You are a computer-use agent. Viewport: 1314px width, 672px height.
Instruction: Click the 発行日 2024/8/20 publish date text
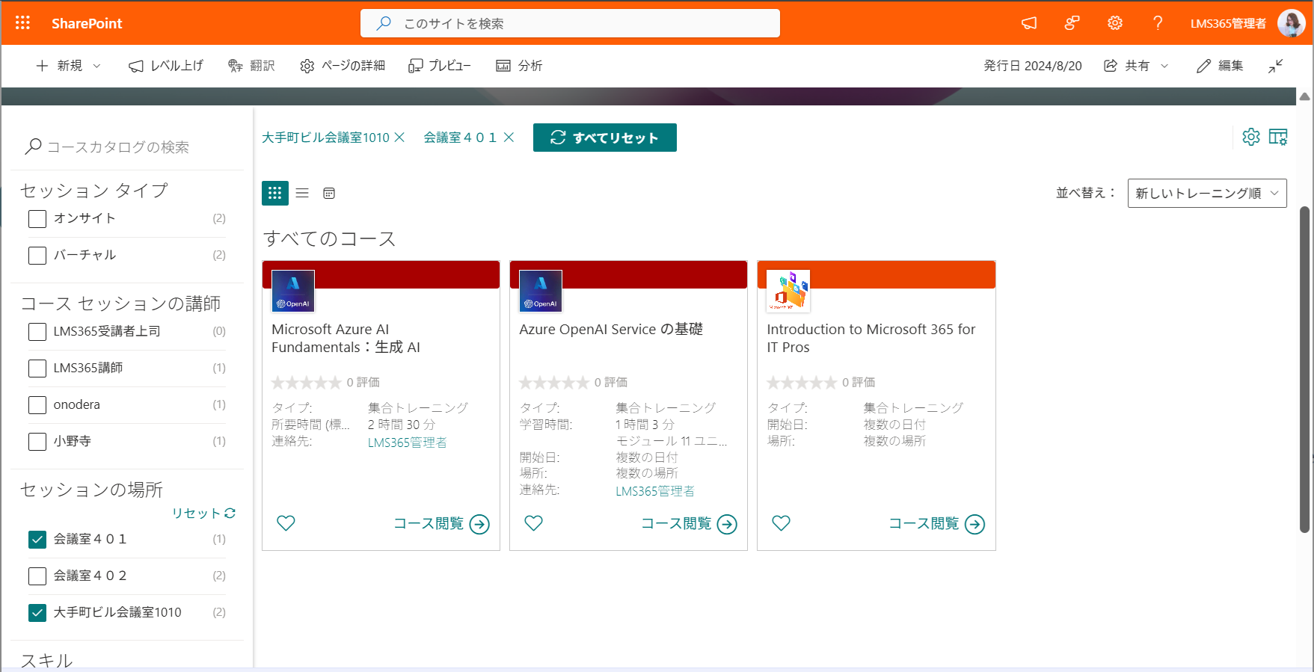click(1033, 66)
